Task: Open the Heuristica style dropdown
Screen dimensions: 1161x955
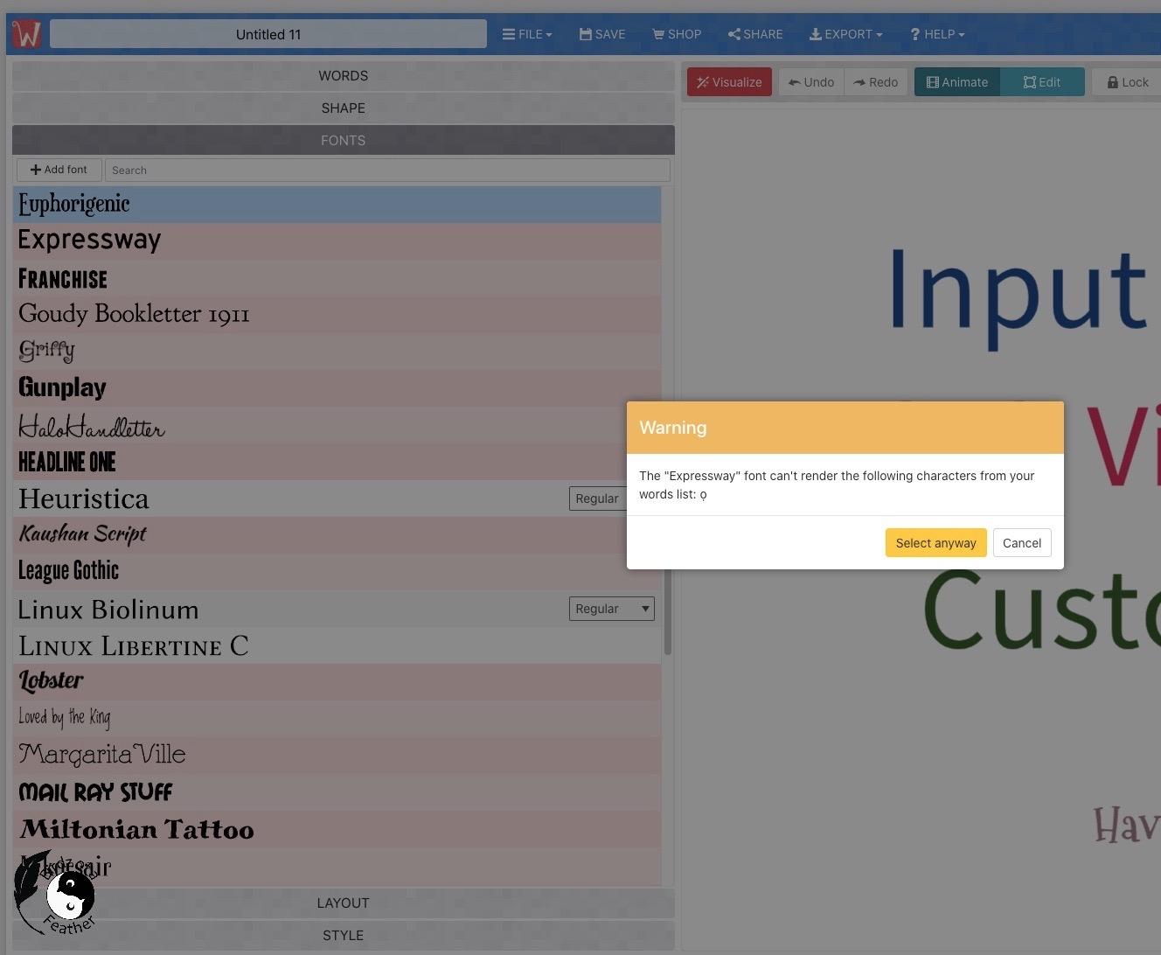Action: (x=598, y=498)
